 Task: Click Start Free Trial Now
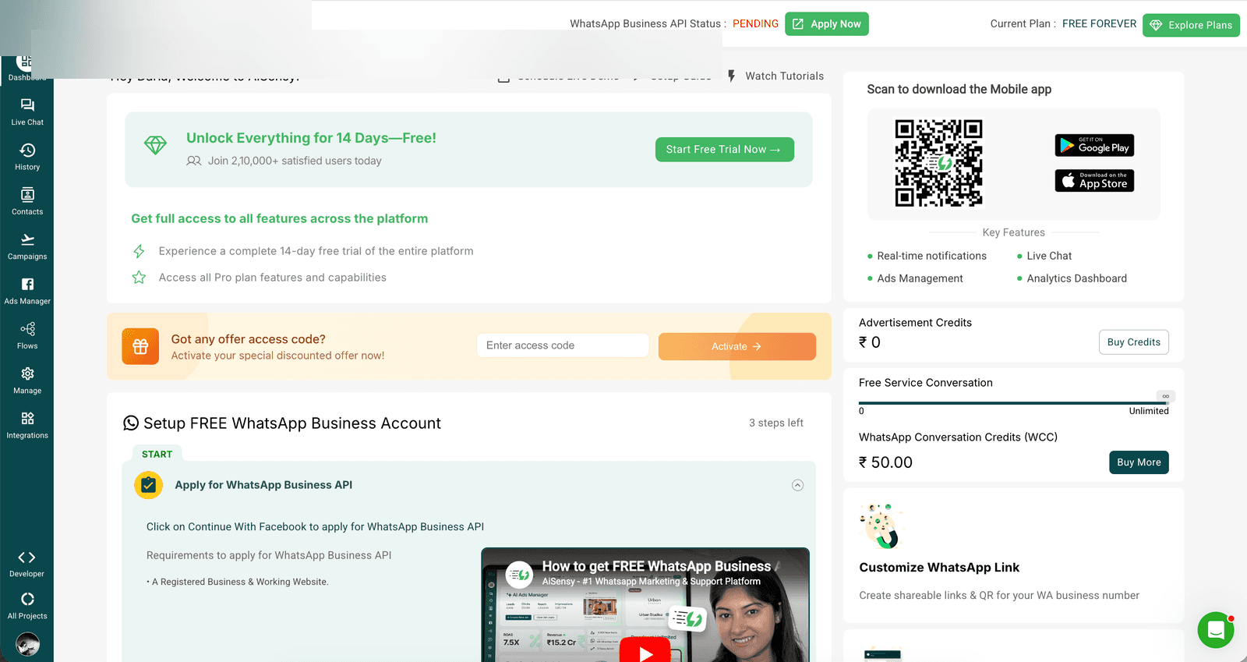click(725, 150)
